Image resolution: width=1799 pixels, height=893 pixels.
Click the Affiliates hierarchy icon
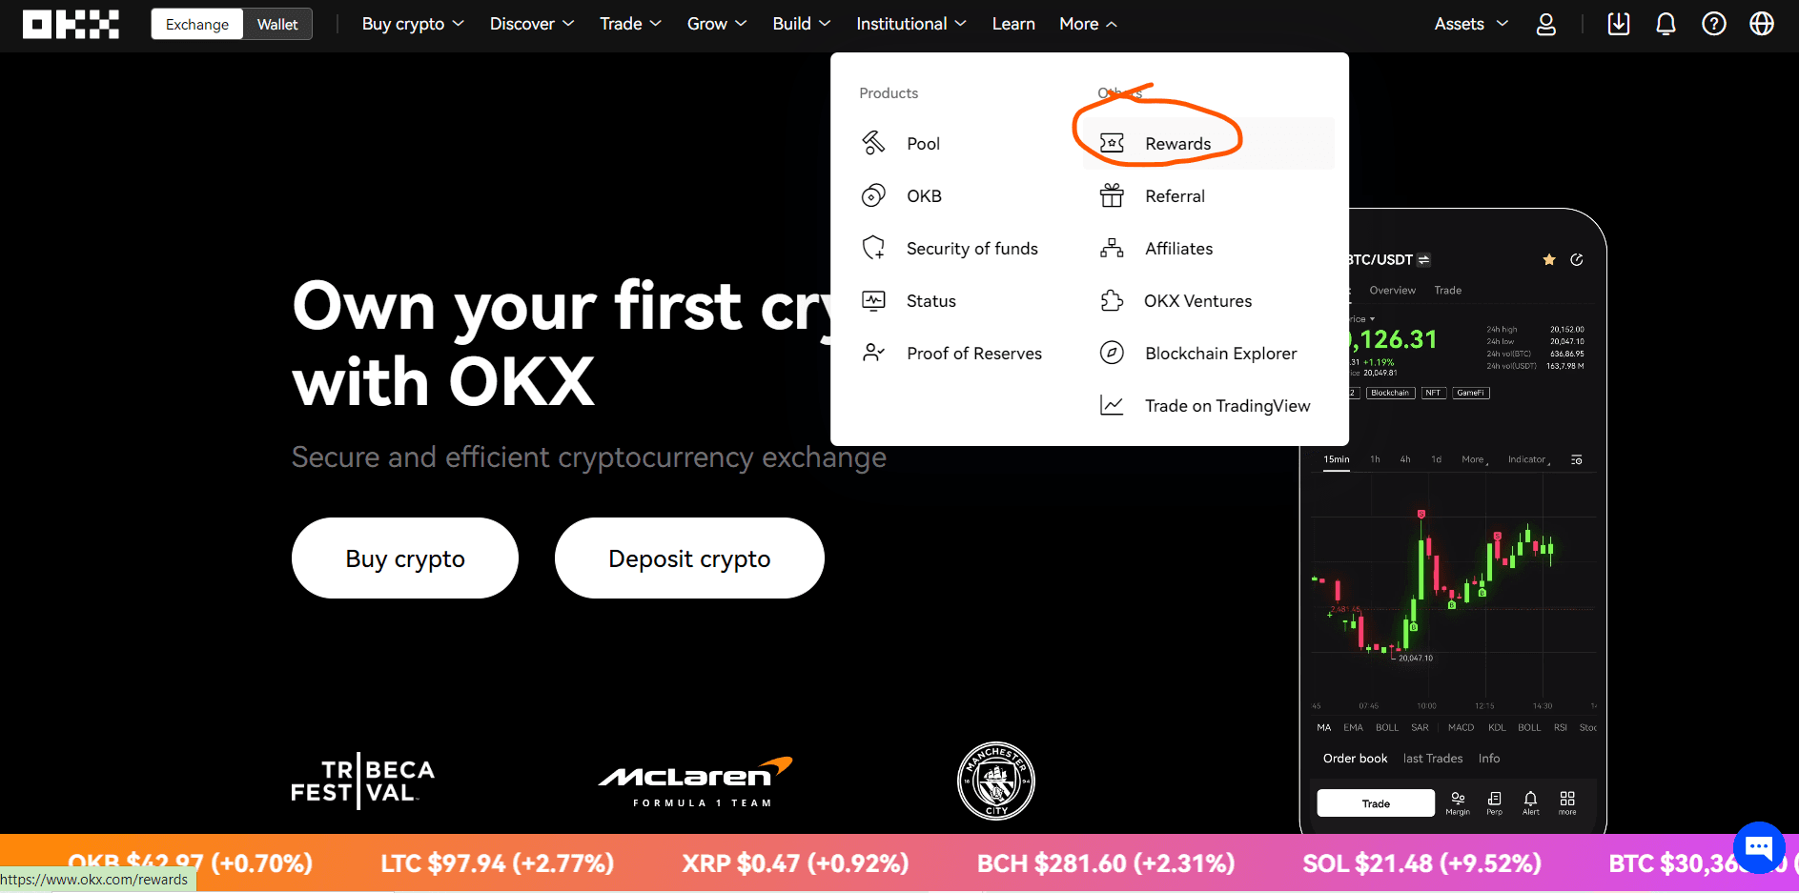1112,248
